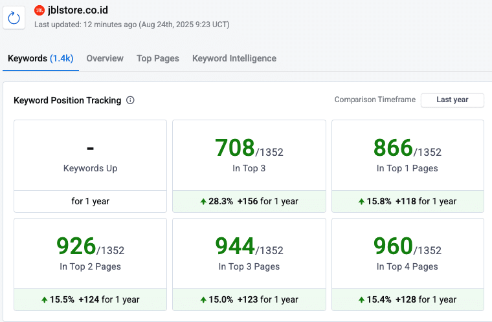Click the 'In Top 4 Pages' label
This screenshot has height=322, width=492.
click(x=407, y=267)
